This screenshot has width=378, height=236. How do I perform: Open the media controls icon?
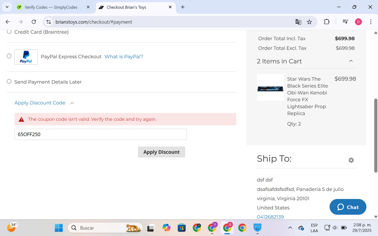click(345, 22)
